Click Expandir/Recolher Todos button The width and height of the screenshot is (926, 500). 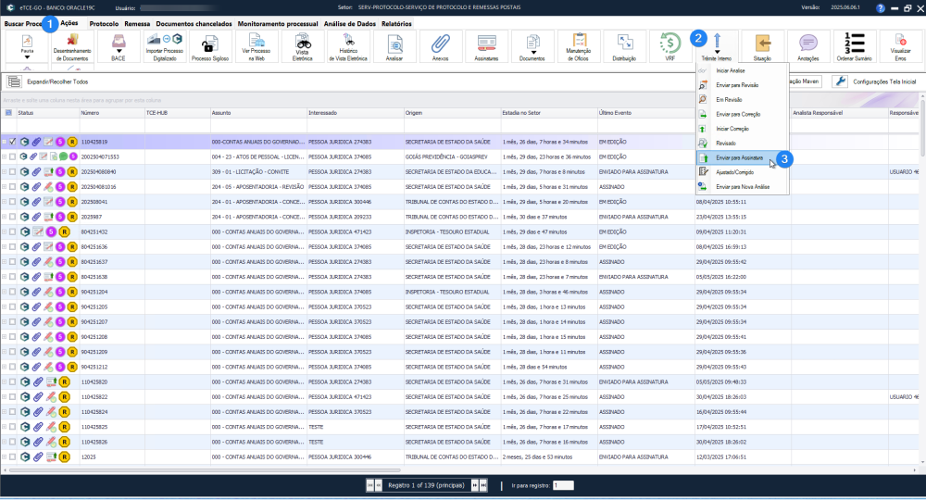(48, 81)
